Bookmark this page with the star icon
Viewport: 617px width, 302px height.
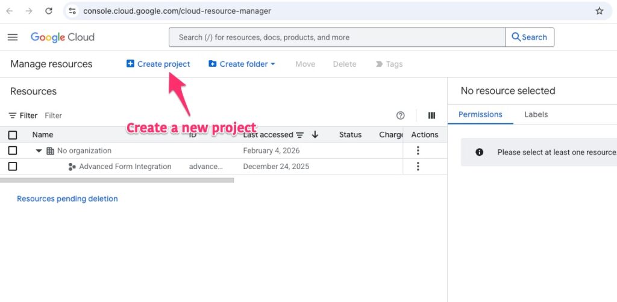[x=599, y=11]
